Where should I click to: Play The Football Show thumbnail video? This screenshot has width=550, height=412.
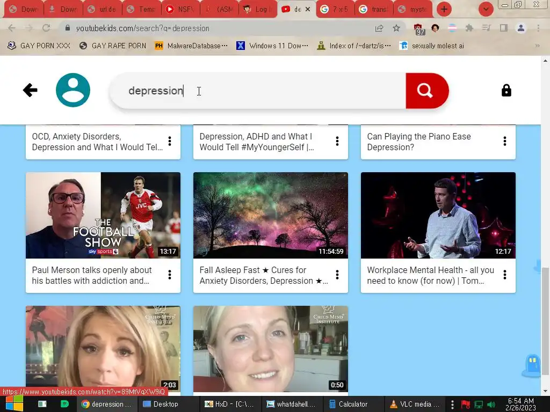tap(103, 215)
